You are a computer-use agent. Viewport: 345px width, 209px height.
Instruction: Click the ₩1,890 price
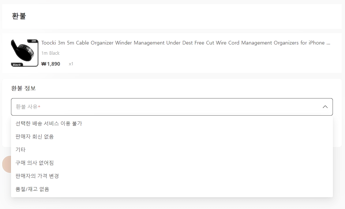(50, 64)
